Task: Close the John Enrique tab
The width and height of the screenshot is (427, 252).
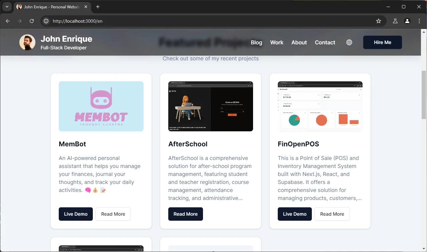Action: pos(85,7)
